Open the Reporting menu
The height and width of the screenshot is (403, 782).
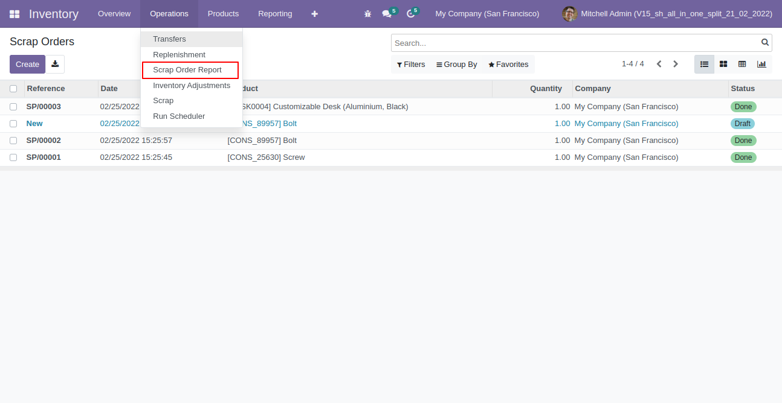[275, 14]
